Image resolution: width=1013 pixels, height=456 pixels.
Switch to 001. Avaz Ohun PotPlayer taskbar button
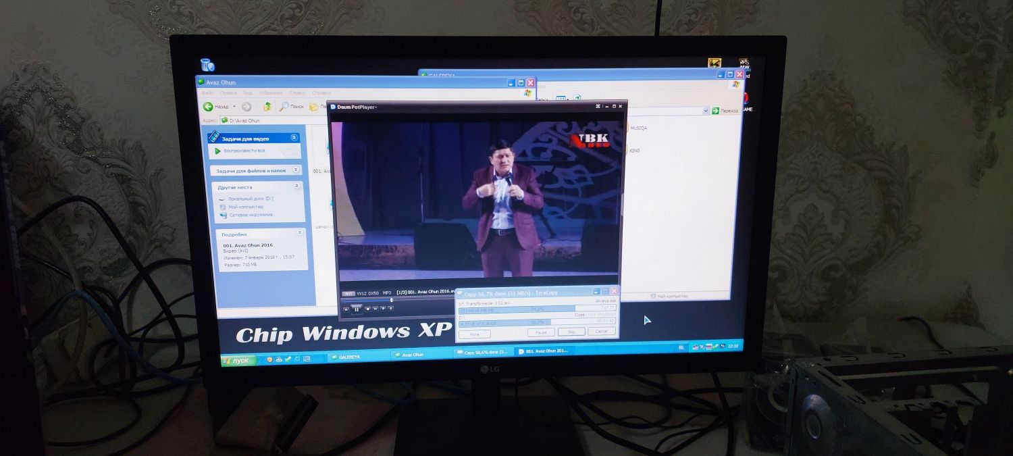point(544,351)
